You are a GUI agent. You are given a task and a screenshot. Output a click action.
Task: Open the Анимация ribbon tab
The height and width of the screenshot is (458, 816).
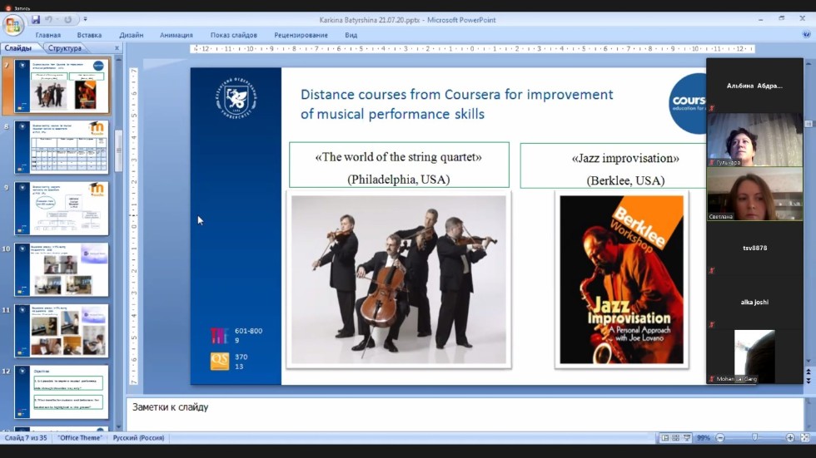pyautogui.click(x=176, y=35)
